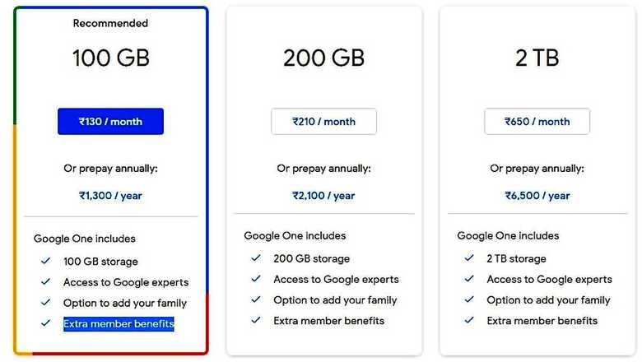Click the highlighted Extra member benefits text
Viewport: 642px width, 362px height.
[119, 324]
